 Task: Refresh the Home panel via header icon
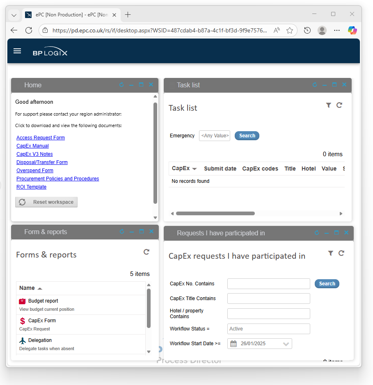121,85
